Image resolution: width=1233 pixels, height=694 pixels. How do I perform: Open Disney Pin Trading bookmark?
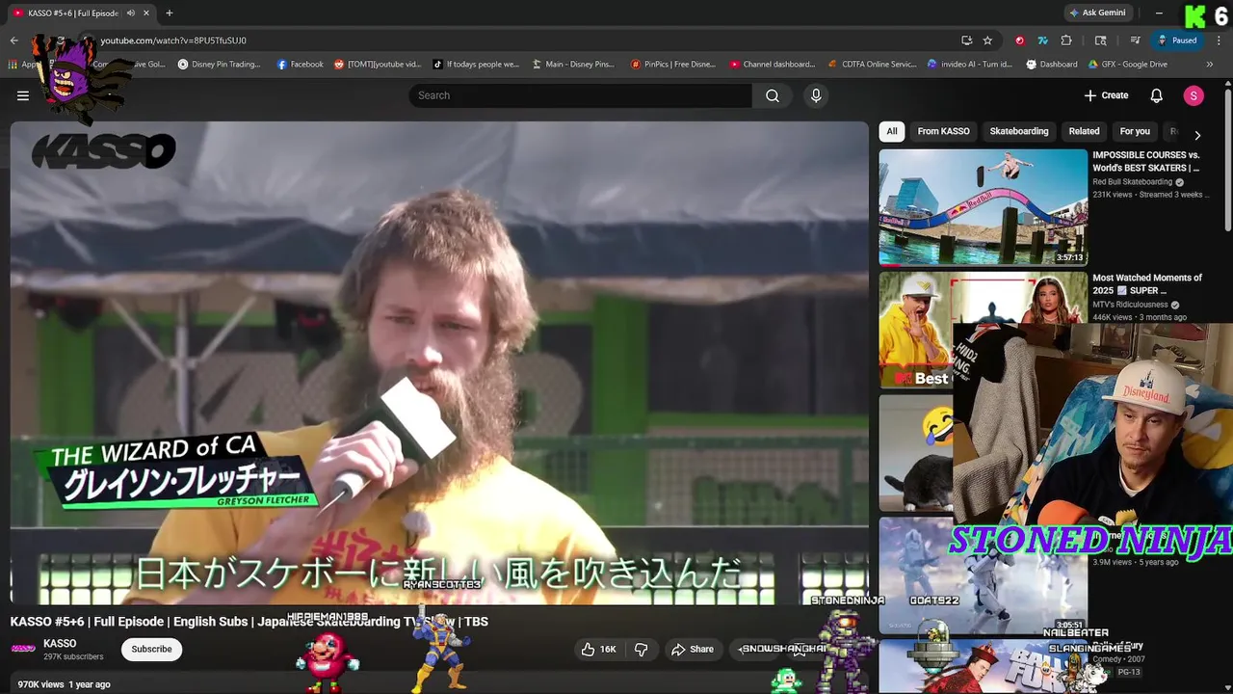220,65
